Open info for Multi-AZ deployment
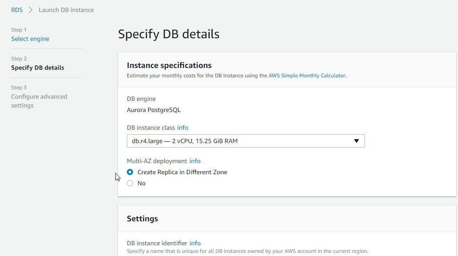458x256 pixels. pyautogui.click(x=195, y=161)
